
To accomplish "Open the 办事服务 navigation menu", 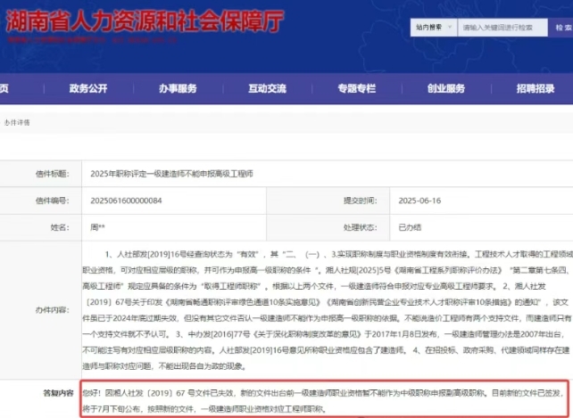I will click(178, 88).
